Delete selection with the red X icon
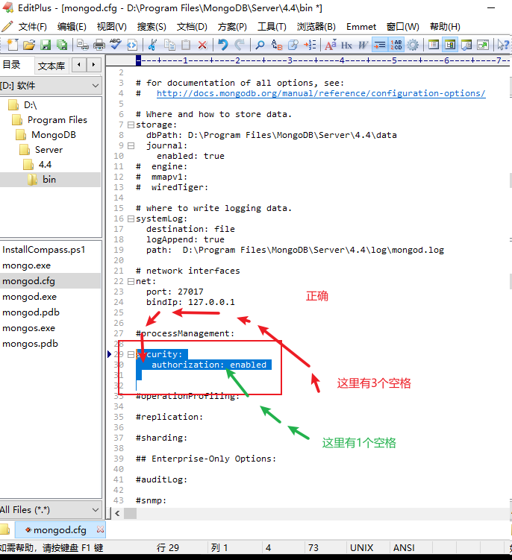 [x=202, y=45]
